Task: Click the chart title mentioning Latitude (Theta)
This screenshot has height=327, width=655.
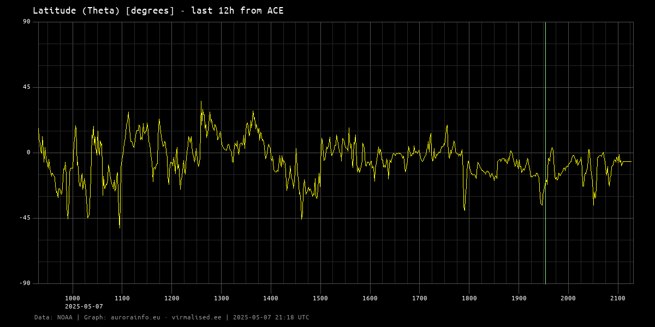Action: (158, 11)
